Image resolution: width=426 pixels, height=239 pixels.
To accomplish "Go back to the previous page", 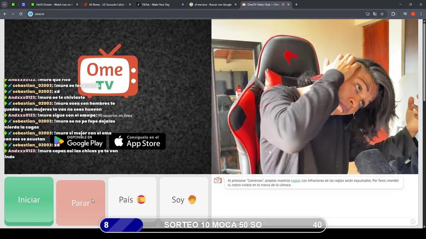I will [5, 14].
